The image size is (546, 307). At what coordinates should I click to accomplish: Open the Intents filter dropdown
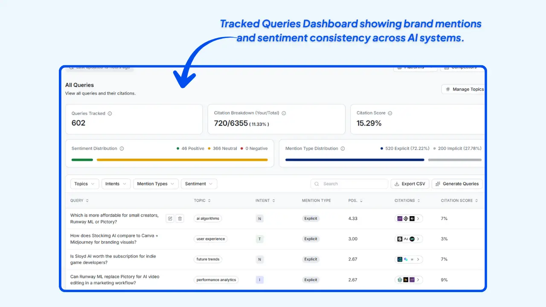pos(116,183)
